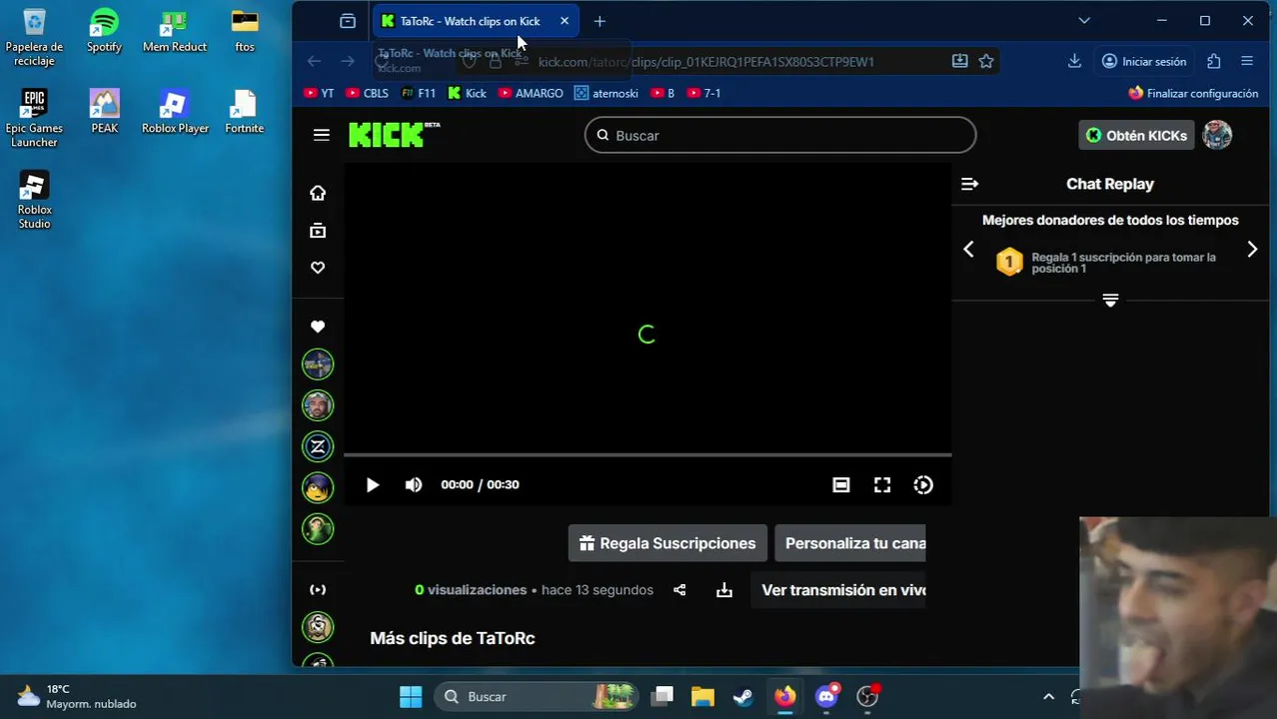The width and height of the screenshot is (1277, 719).
Task: Enter fullscreen on the clip player
Action: [882, 484]
